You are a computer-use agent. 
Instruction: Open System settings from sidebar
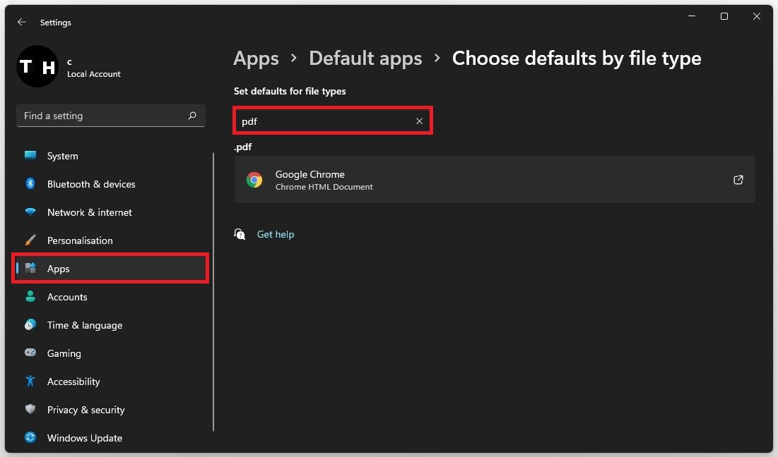pyautogui.click(x=62, y=156)
